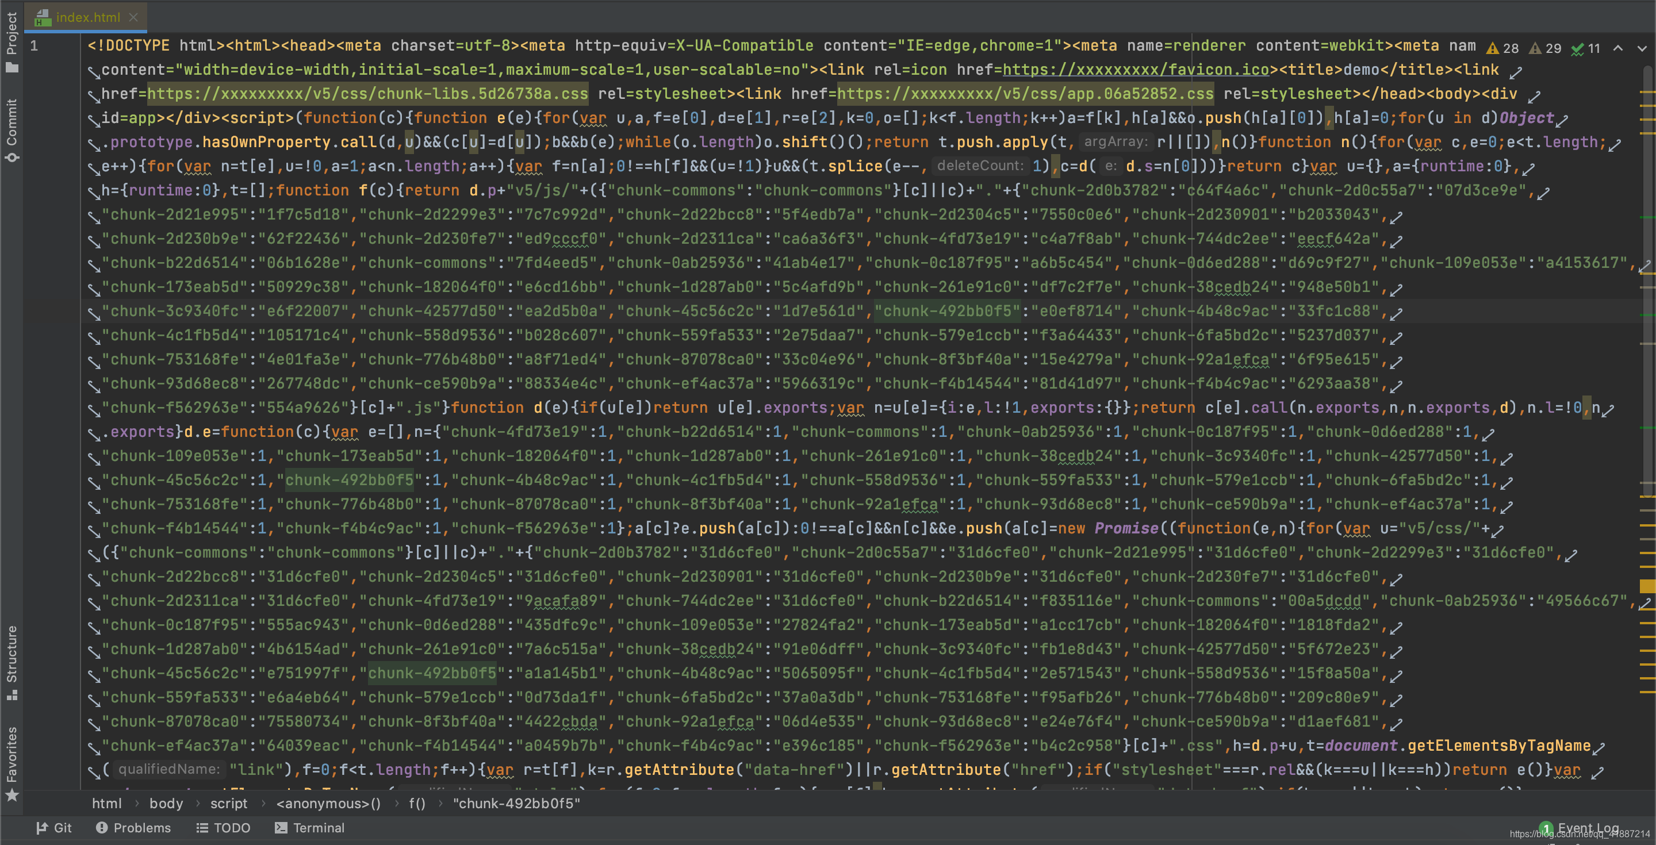Open the chunk-492bb0f5 breadcrumb popup

(x=516, y=802)
